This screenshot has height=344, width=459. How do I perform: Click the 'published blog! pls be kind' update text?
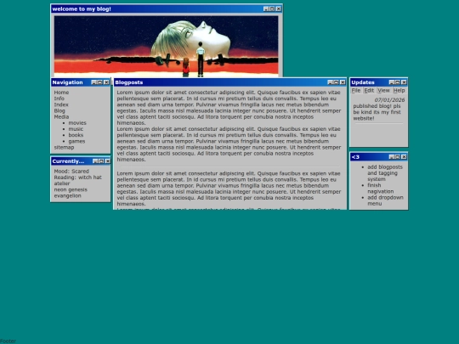click(x=377, y=112)
